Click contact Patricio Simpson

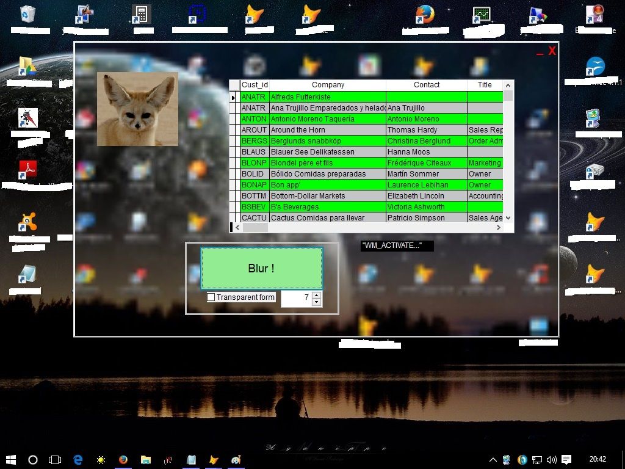coord(427,218)
